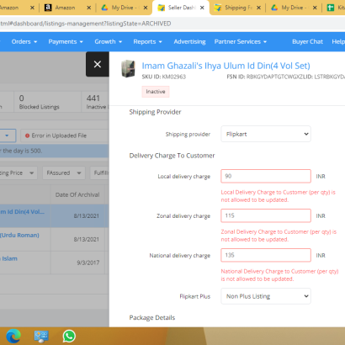Screen dimensions: 345x345
Task: Open the Payments menu
Action: tap(66, 42)
